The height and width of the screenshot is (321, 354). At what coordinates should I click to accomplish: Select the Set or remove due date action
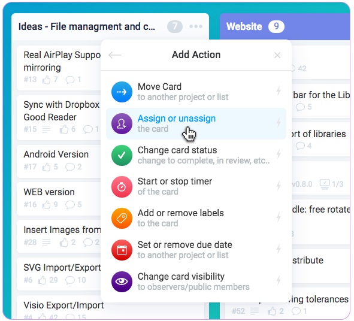(x=196, y=250)
